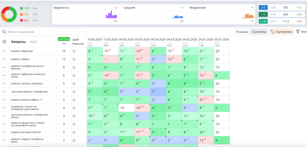Click the filter funnel icon

[298, 32]
